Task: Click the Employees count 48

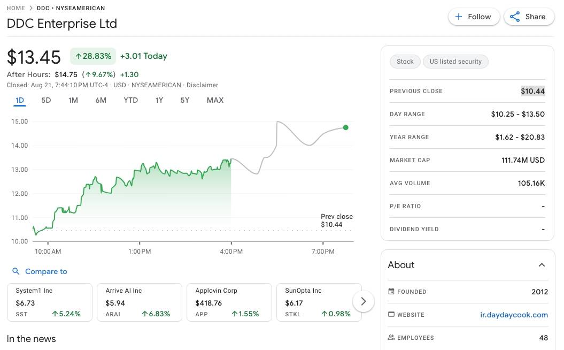Action: point(544,338)
